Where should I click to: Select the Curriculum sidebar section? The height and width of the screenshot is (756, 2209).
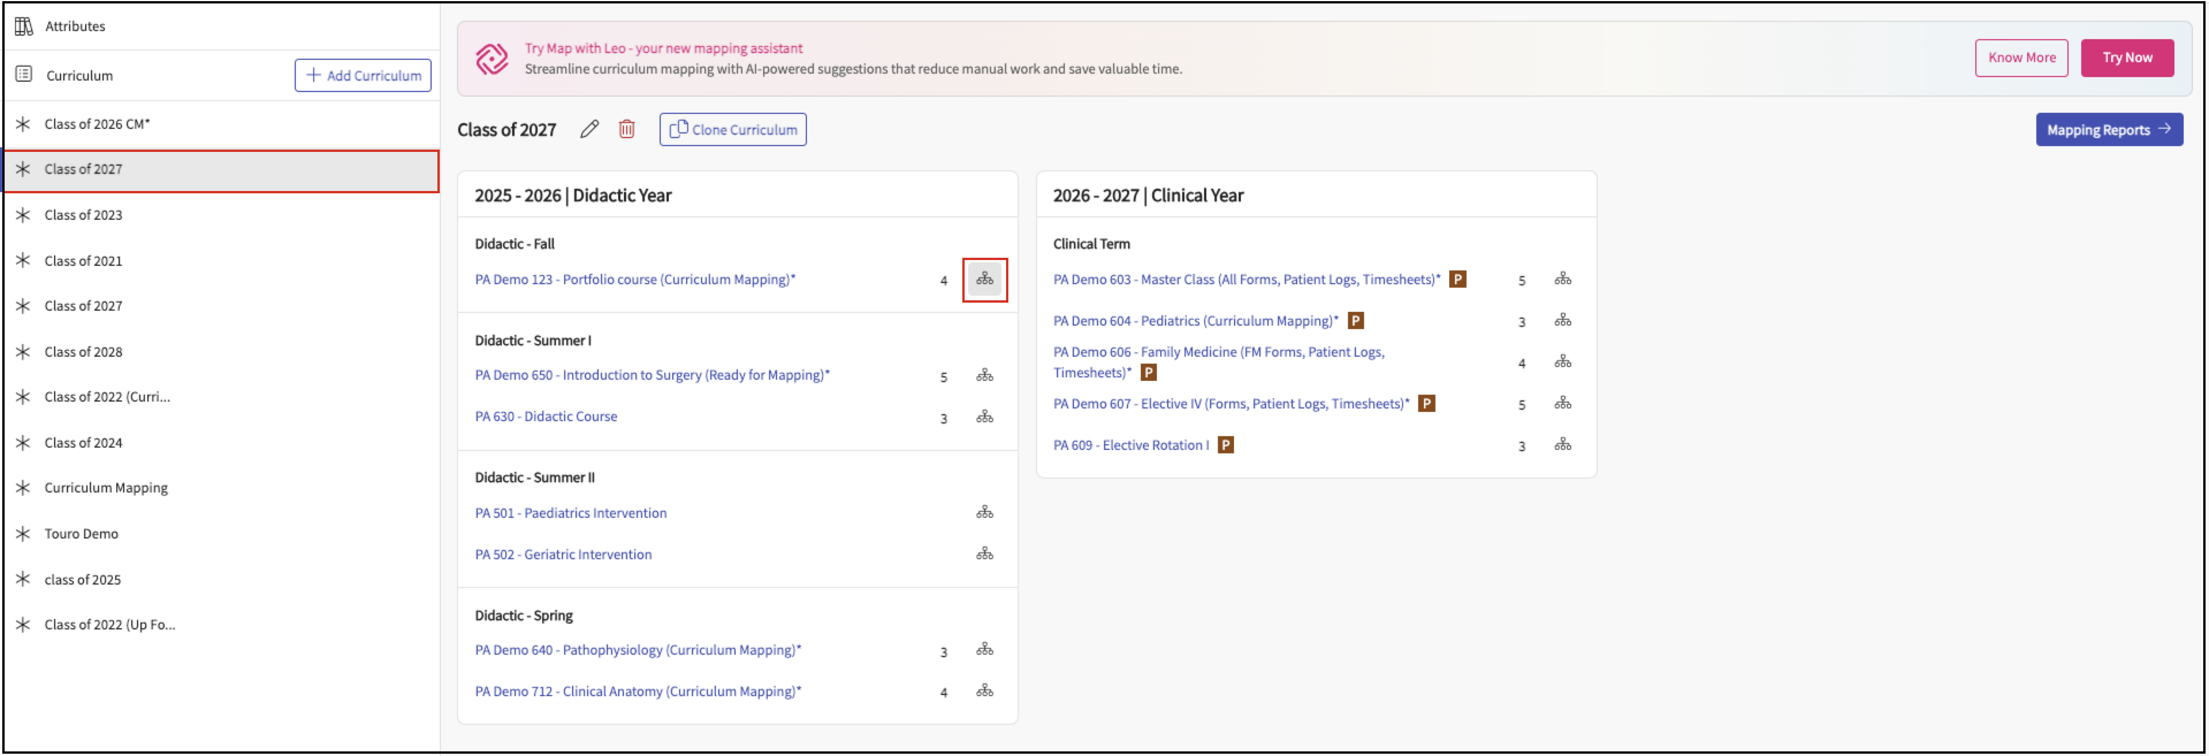click(x=79, y=75)
